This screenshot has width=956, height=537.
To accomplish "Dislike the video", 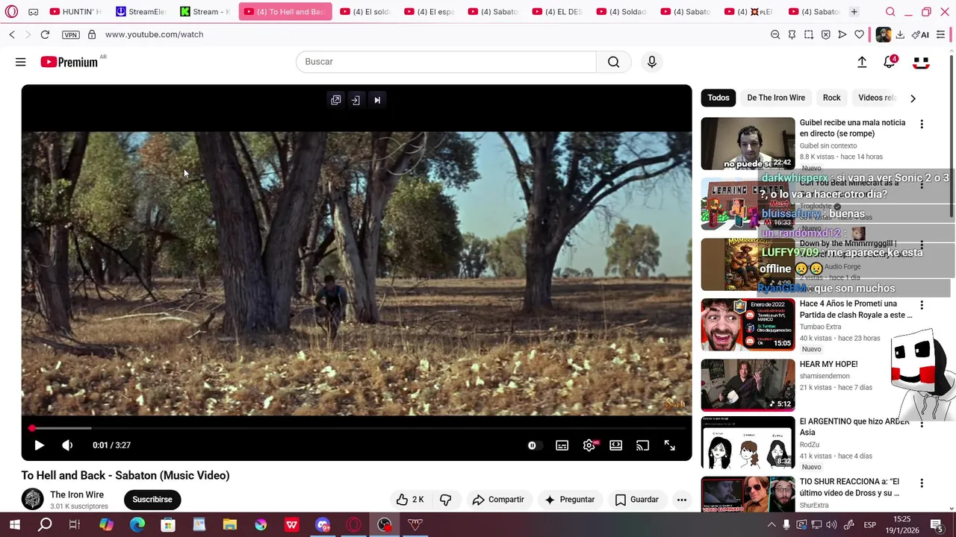I will (x=446, y=500).
